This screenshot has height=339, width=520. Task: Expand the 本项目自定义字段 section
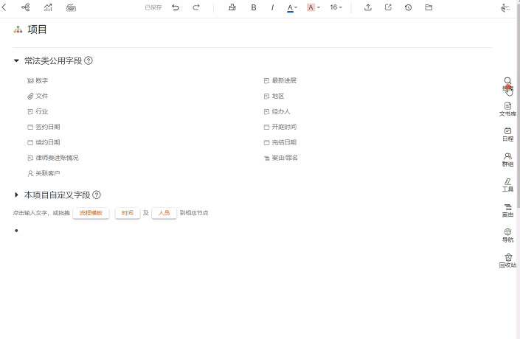[x=16, y=195]
